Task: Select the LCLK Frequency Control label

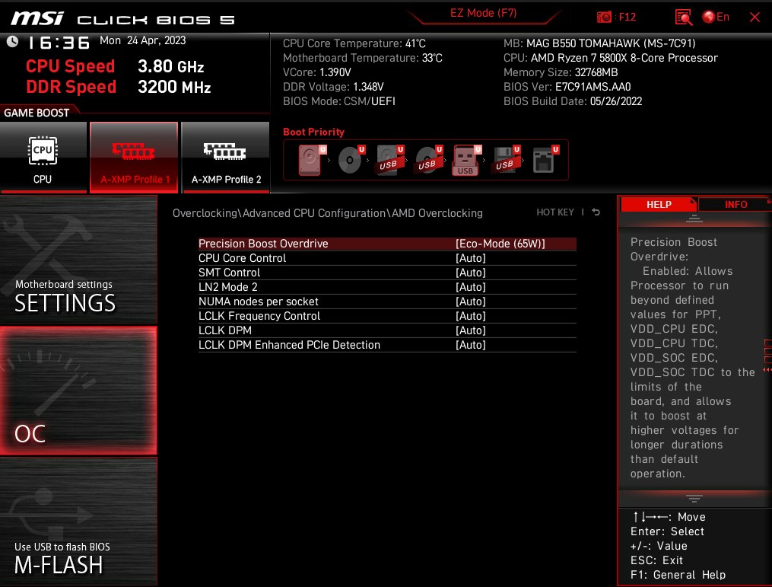Action: tap(259, 316)
